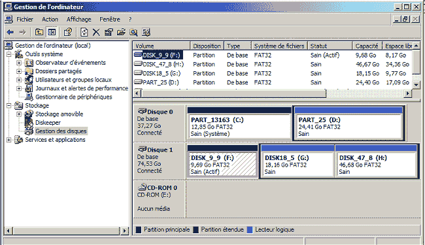Image resolution: width=425 pixels, height=245 pixels.
Task: Open Gestionnaire de périphériques
Action: tap(74, 97)
